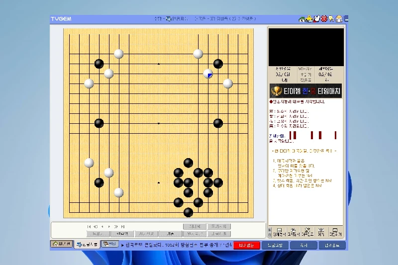This screenshot has height=265, width=398.
Task: Jump to first move in playback controls
Action: [89, 227]
